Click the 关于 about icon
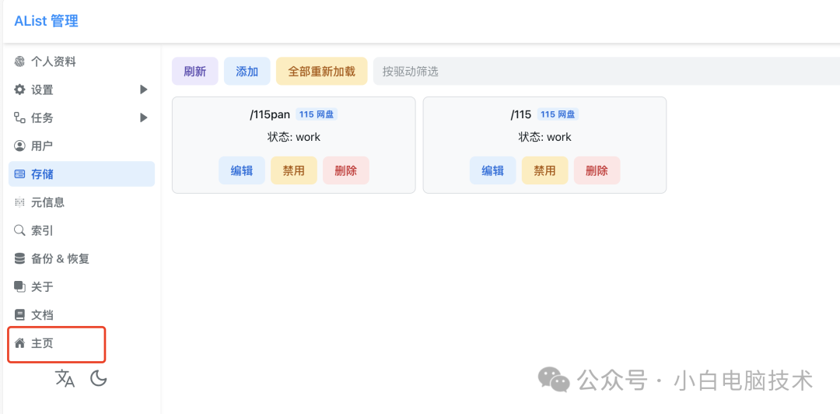 pyautogui.click(x=19, y=287)
